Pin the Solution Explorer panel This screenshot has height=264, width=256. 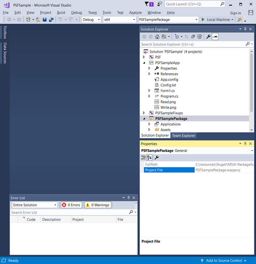[245, 29]
